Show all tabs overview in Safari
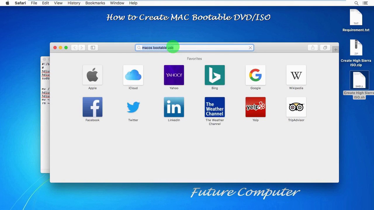This screenshot has height=210, width=374. (325, 48)
